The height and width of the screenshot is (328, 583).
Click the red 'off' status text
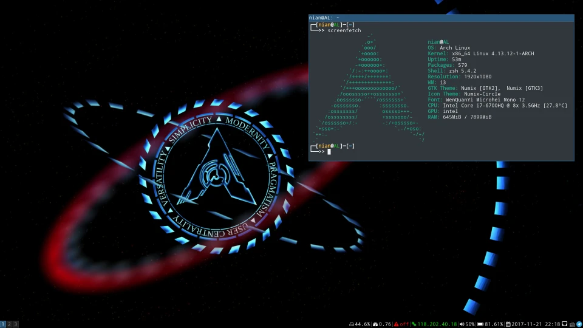coord(404,324)
